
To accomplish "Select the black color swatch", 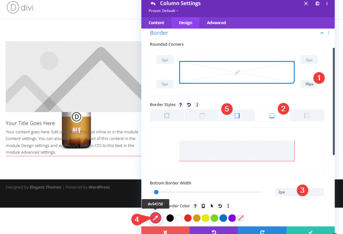I will (170, 218).
